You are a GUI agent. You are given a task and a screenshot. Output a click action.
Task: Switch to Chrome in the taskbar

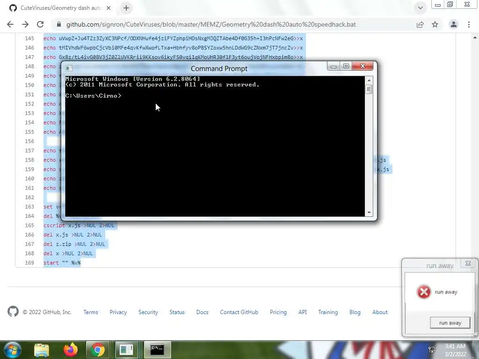click(x=98, y=350)
